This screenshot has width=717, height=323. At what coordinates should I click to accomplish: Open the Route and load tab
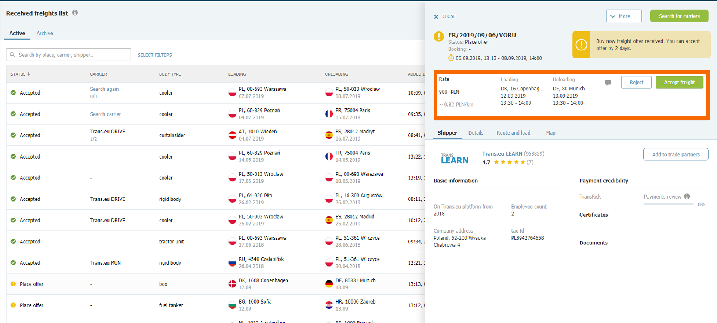pos(513,133)
